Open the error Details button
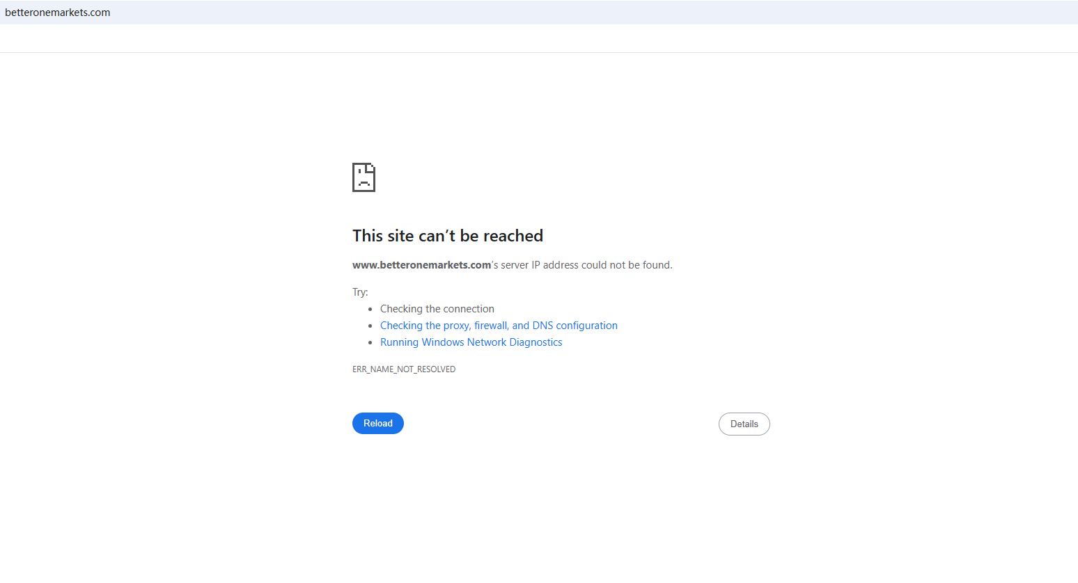The width and height of the screenshot is (1078, 583). click(x=744, y=424)
